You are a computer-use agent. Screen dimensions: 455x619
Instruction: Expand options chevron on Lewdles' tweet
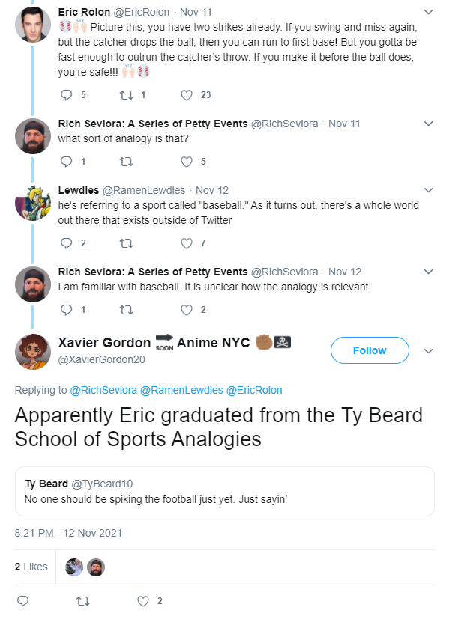(x=428, y=190)
